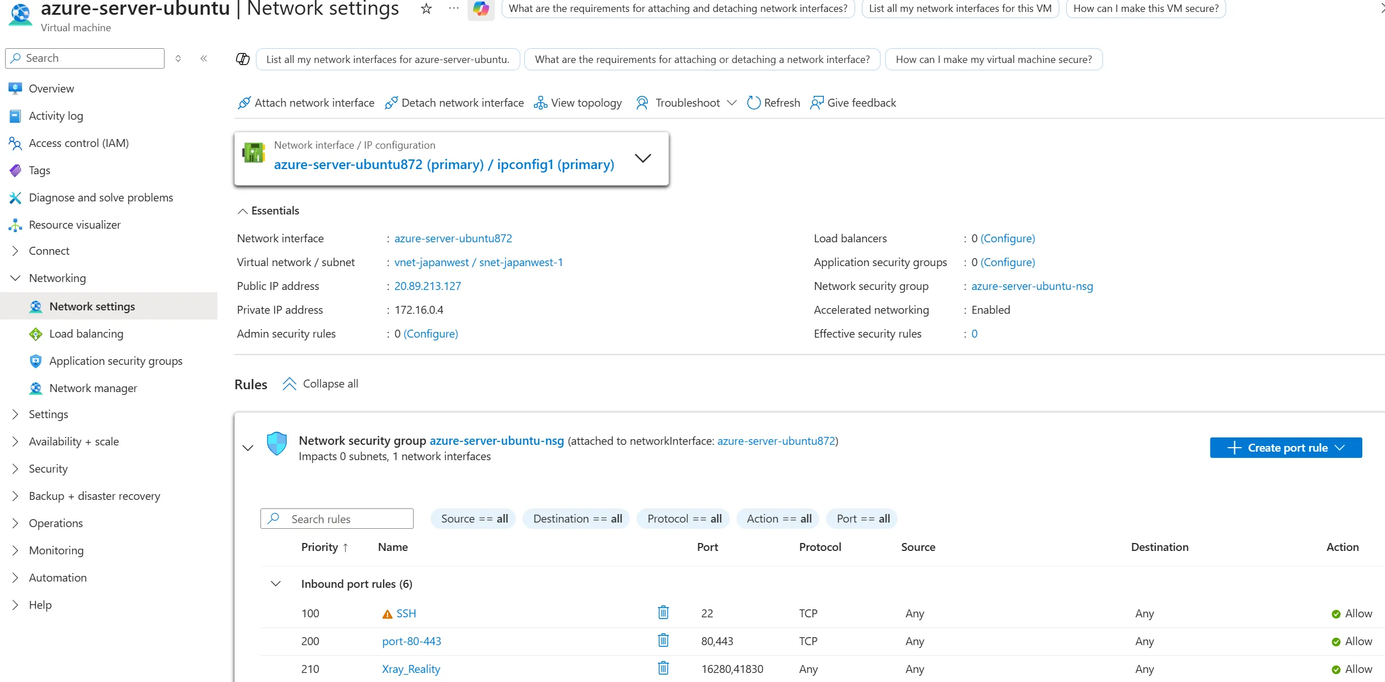Click the Search rules input field
This screenshot has width=1385, height=682.
click(x=337, y=519)
